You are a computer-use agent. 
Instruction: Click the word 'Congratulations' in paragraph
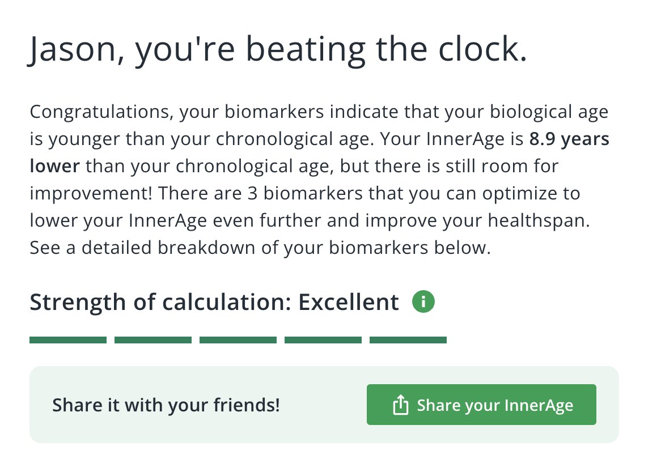pyautogui.click(x=101, y=112)
